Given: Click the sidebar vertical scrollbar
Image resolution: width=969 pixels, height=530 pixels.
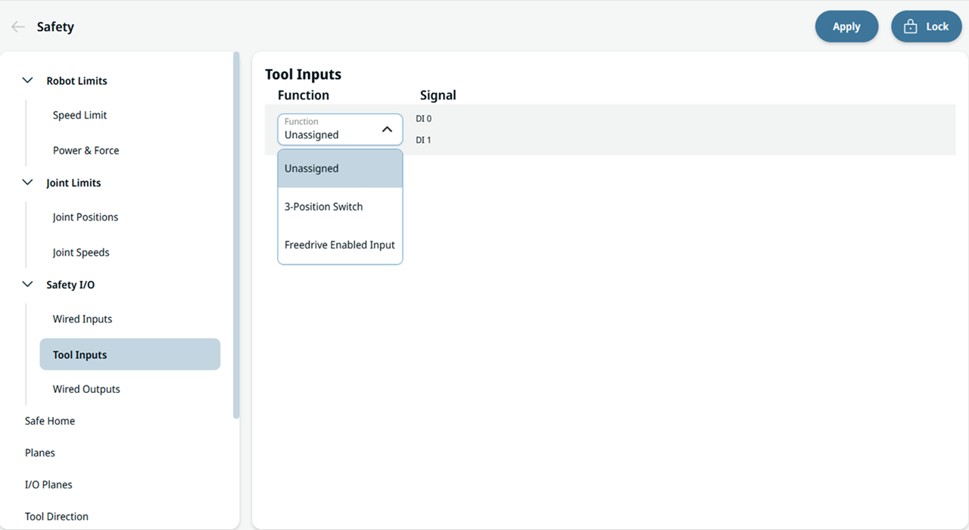Looking at the screenshot, I should (x=236, y=235).
